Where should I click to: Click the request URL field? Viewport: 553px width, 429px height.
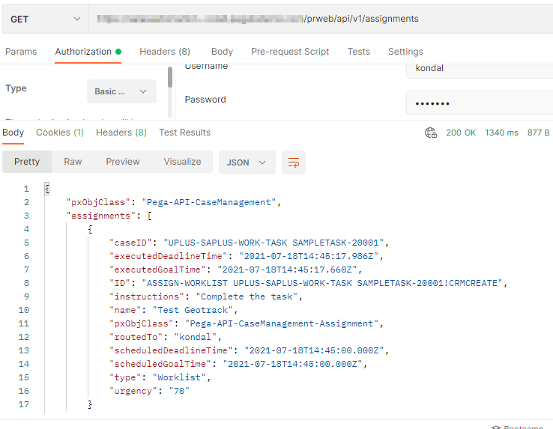point(322,19)
